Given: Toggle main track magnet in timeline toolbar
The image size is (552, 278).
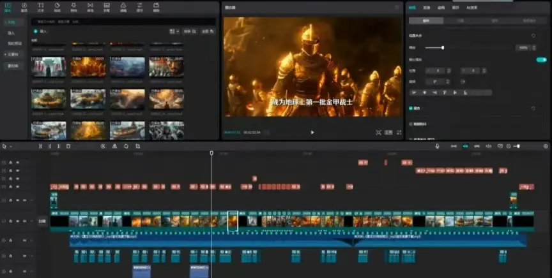Looking at the screenshot, I should click(x=454, y=146).
